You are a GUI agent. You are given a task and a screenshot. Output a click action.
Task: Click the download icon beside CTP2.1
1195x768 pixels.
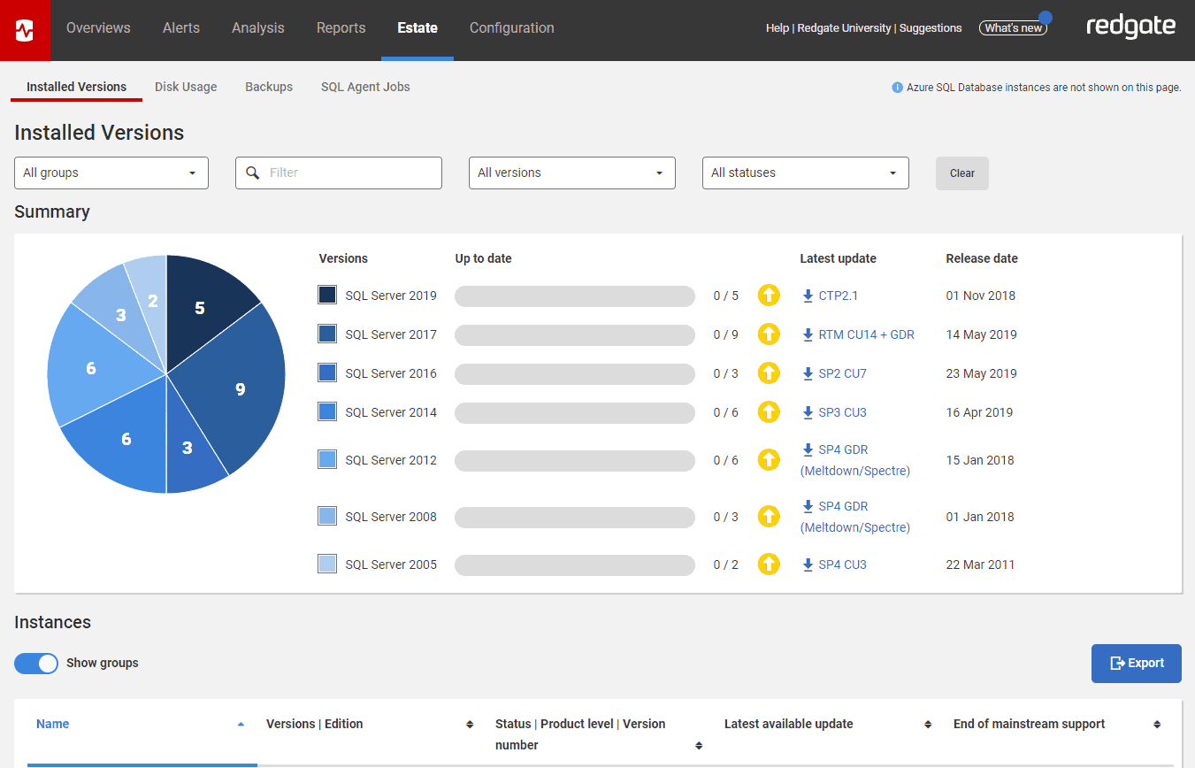pos(808,296)
